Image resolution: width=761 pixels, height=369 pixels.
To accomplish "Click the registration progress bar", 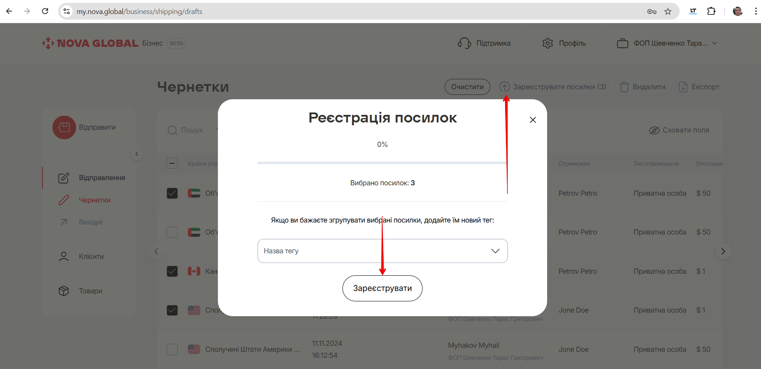I will (x=382, y=163).
